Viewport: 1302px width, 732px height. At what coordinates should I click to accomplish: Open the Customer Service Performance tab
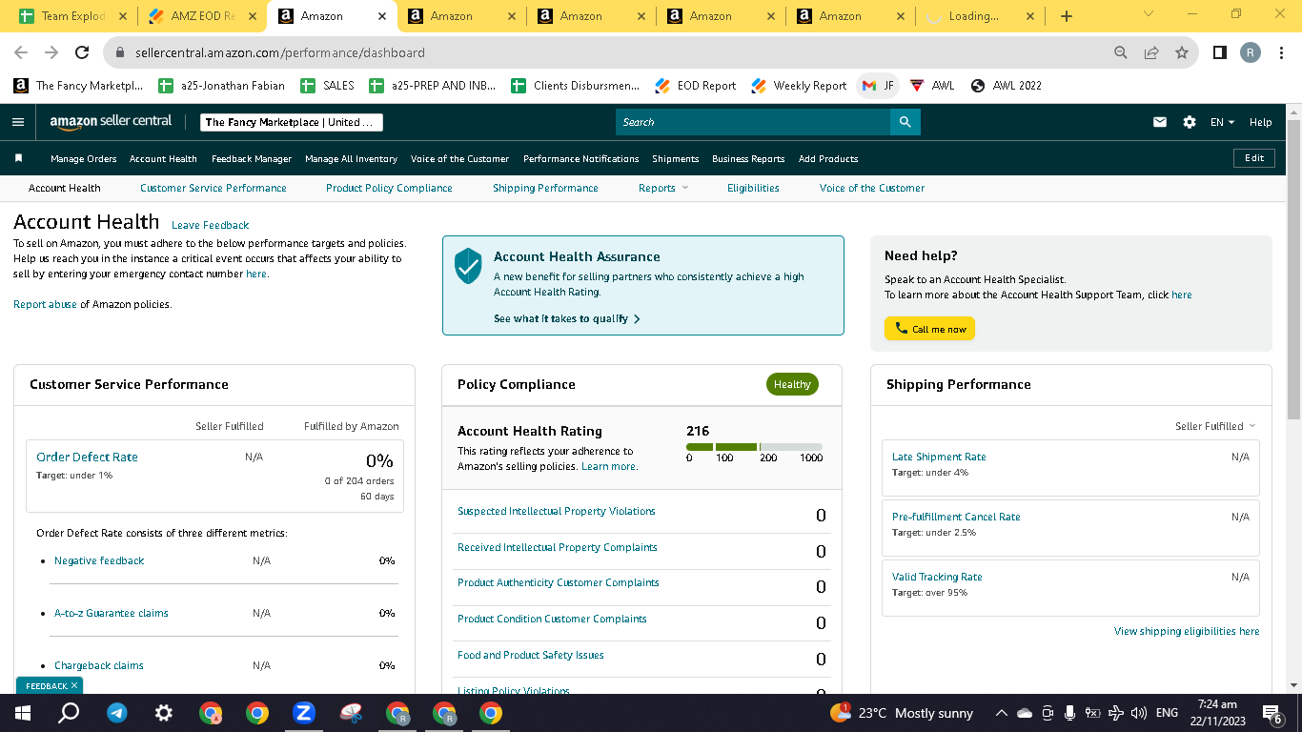click(x=214, y=188)
